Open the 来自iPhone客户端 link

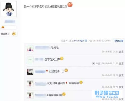[x=78, y=41]
